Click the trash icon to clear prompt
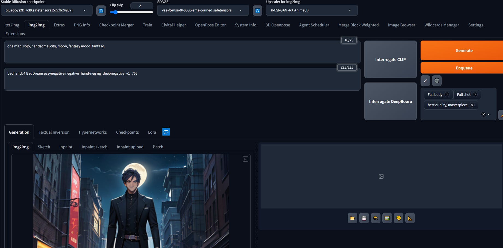503x248 pixels. pos(437,81)
